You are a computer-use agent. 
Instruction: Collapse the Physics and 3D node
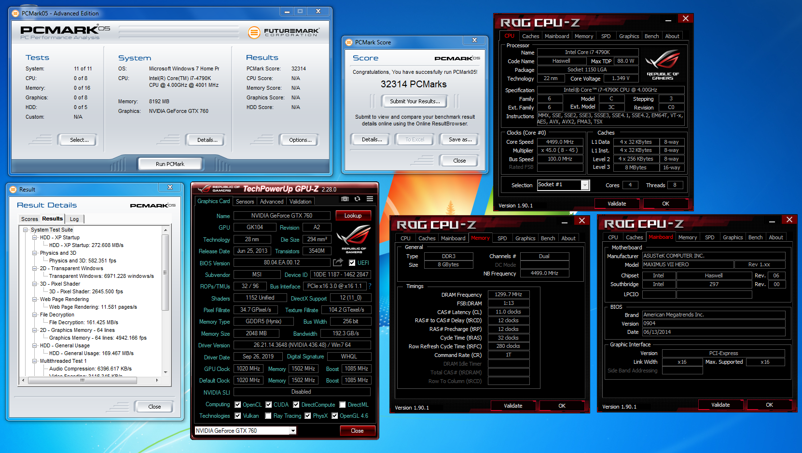[x=35, y=253]
